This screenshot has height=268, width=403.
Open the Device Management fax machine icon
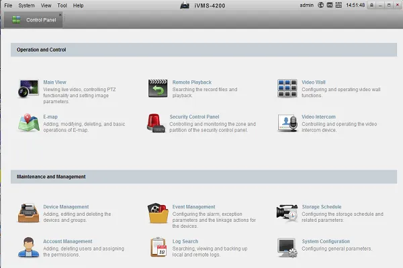click(28, 213)
